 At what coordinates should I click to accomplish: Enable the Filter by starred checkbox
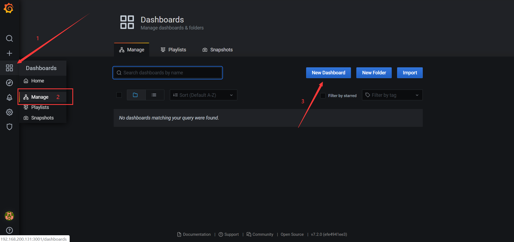point(323,96)
